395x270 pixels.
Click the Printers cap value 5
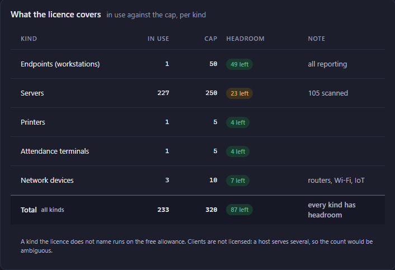215,122
